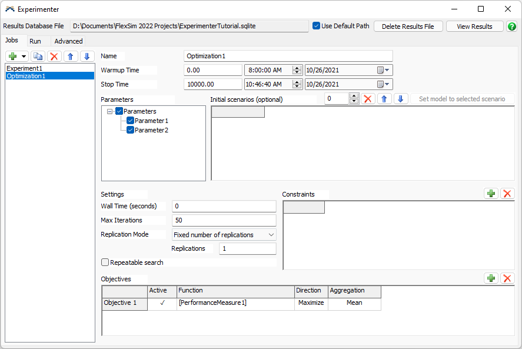Click the Max Iterations input field
This screenshot has height=349, width=522.
coord(224,220)
